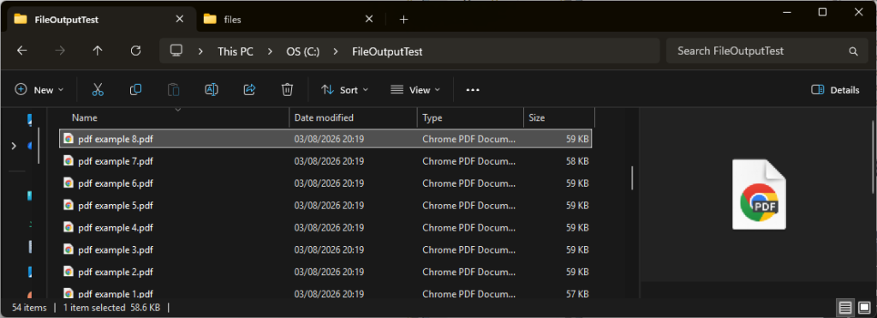Screen dimensions: 877x318
Task: Click This PC in the address bar
Action: point(236,51)
